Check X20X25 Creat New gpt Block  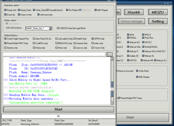point(58,28)
